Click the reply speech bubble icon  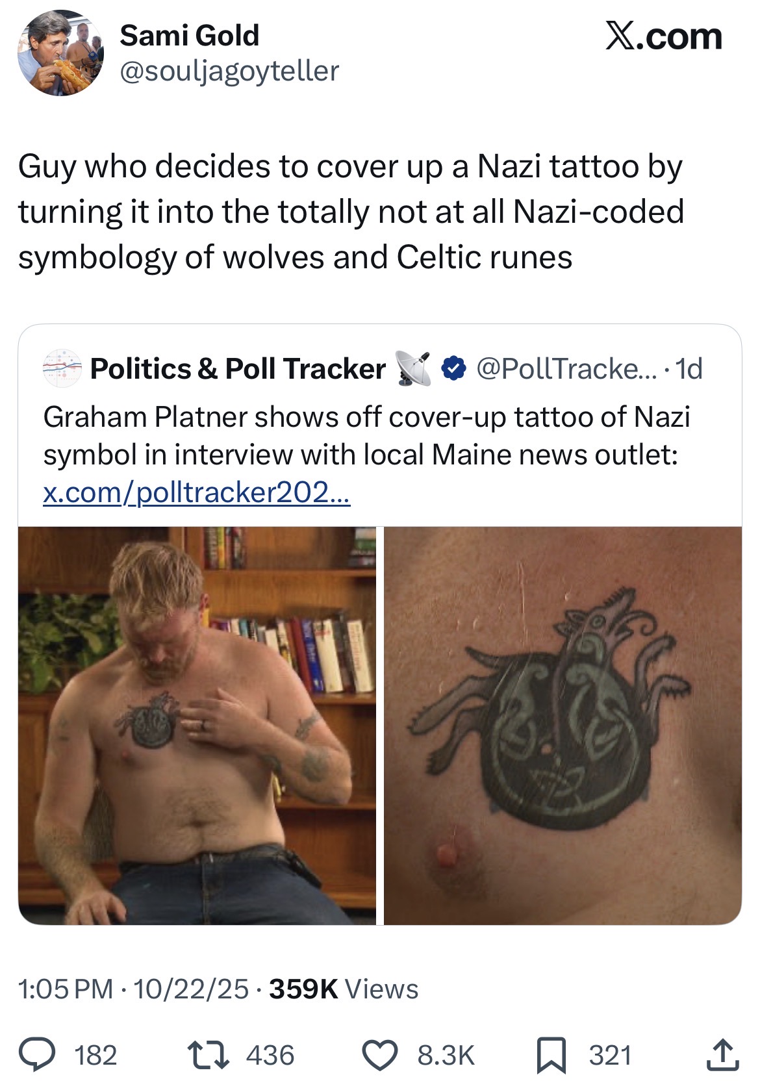click(x=37, y=1055)
